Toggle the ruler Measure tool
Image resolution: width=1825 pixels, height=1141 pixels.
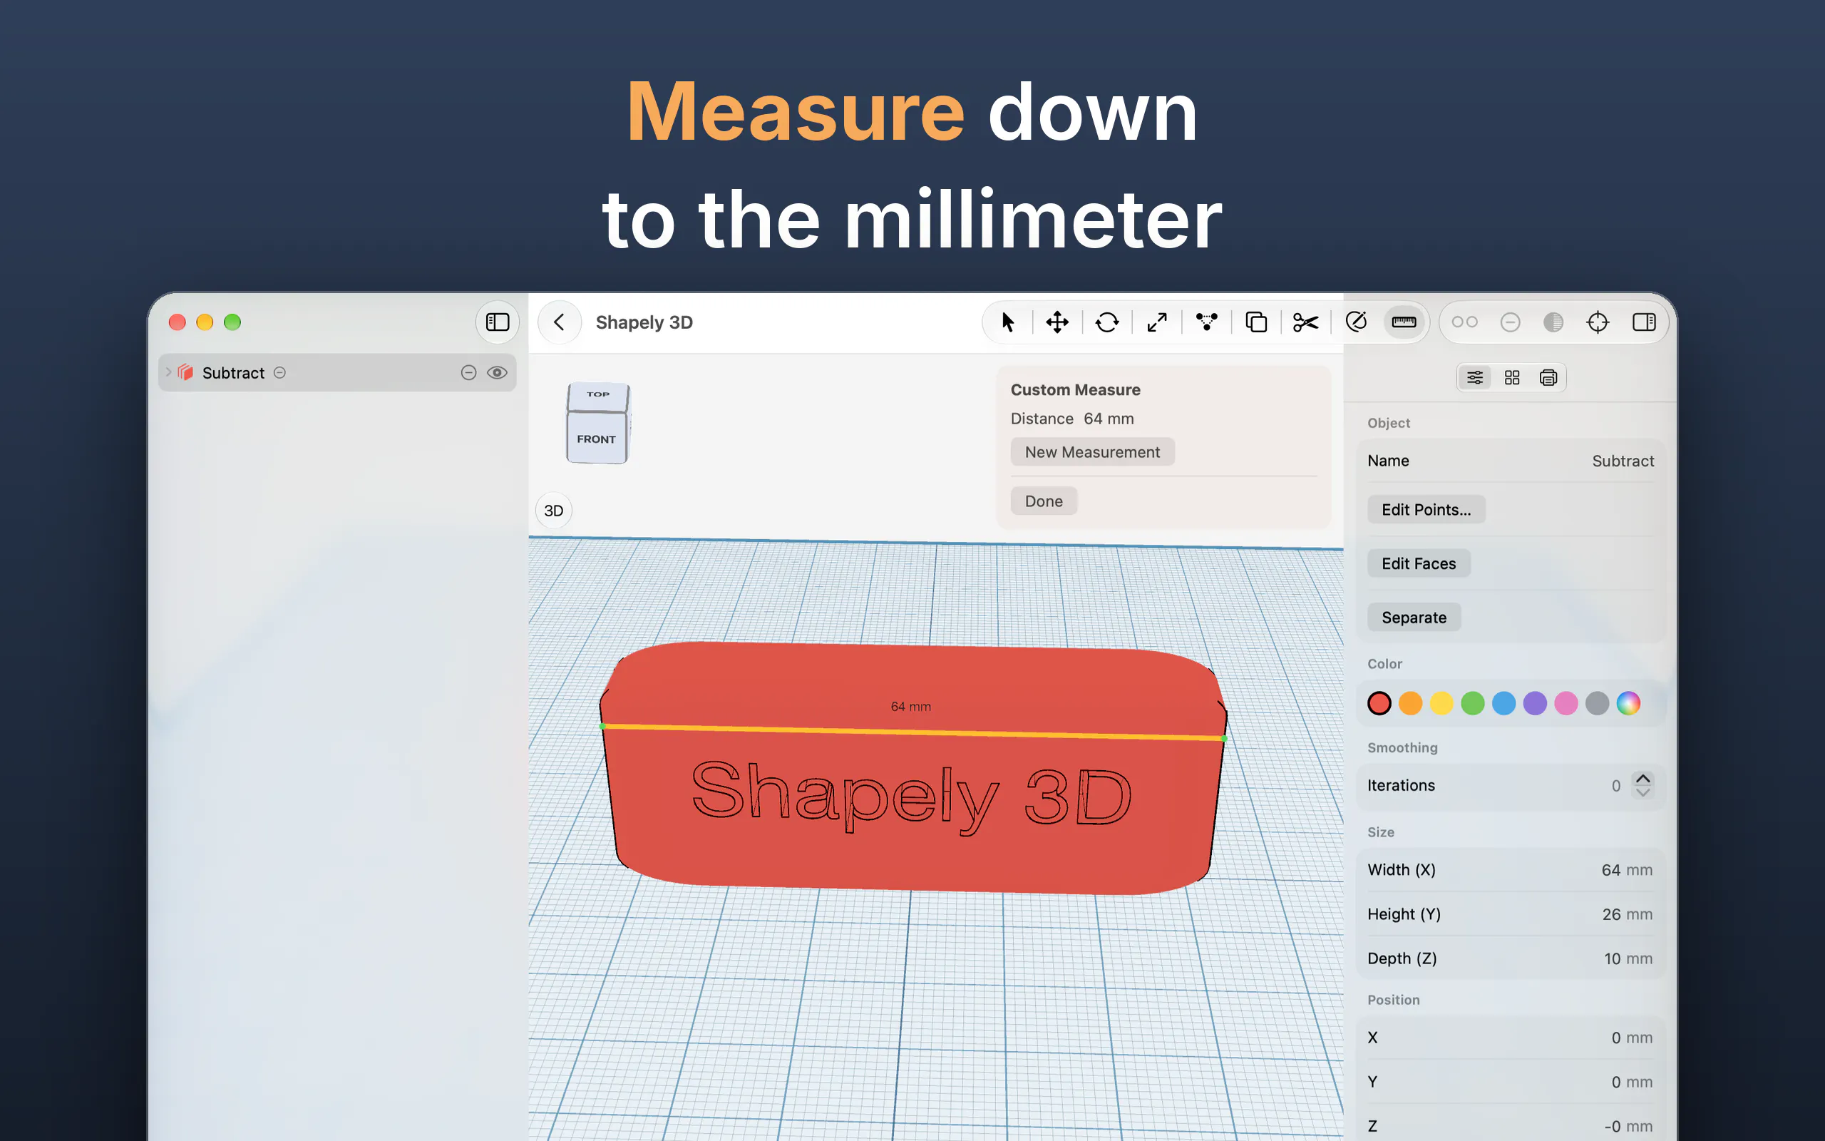(x=1404, y=322)
